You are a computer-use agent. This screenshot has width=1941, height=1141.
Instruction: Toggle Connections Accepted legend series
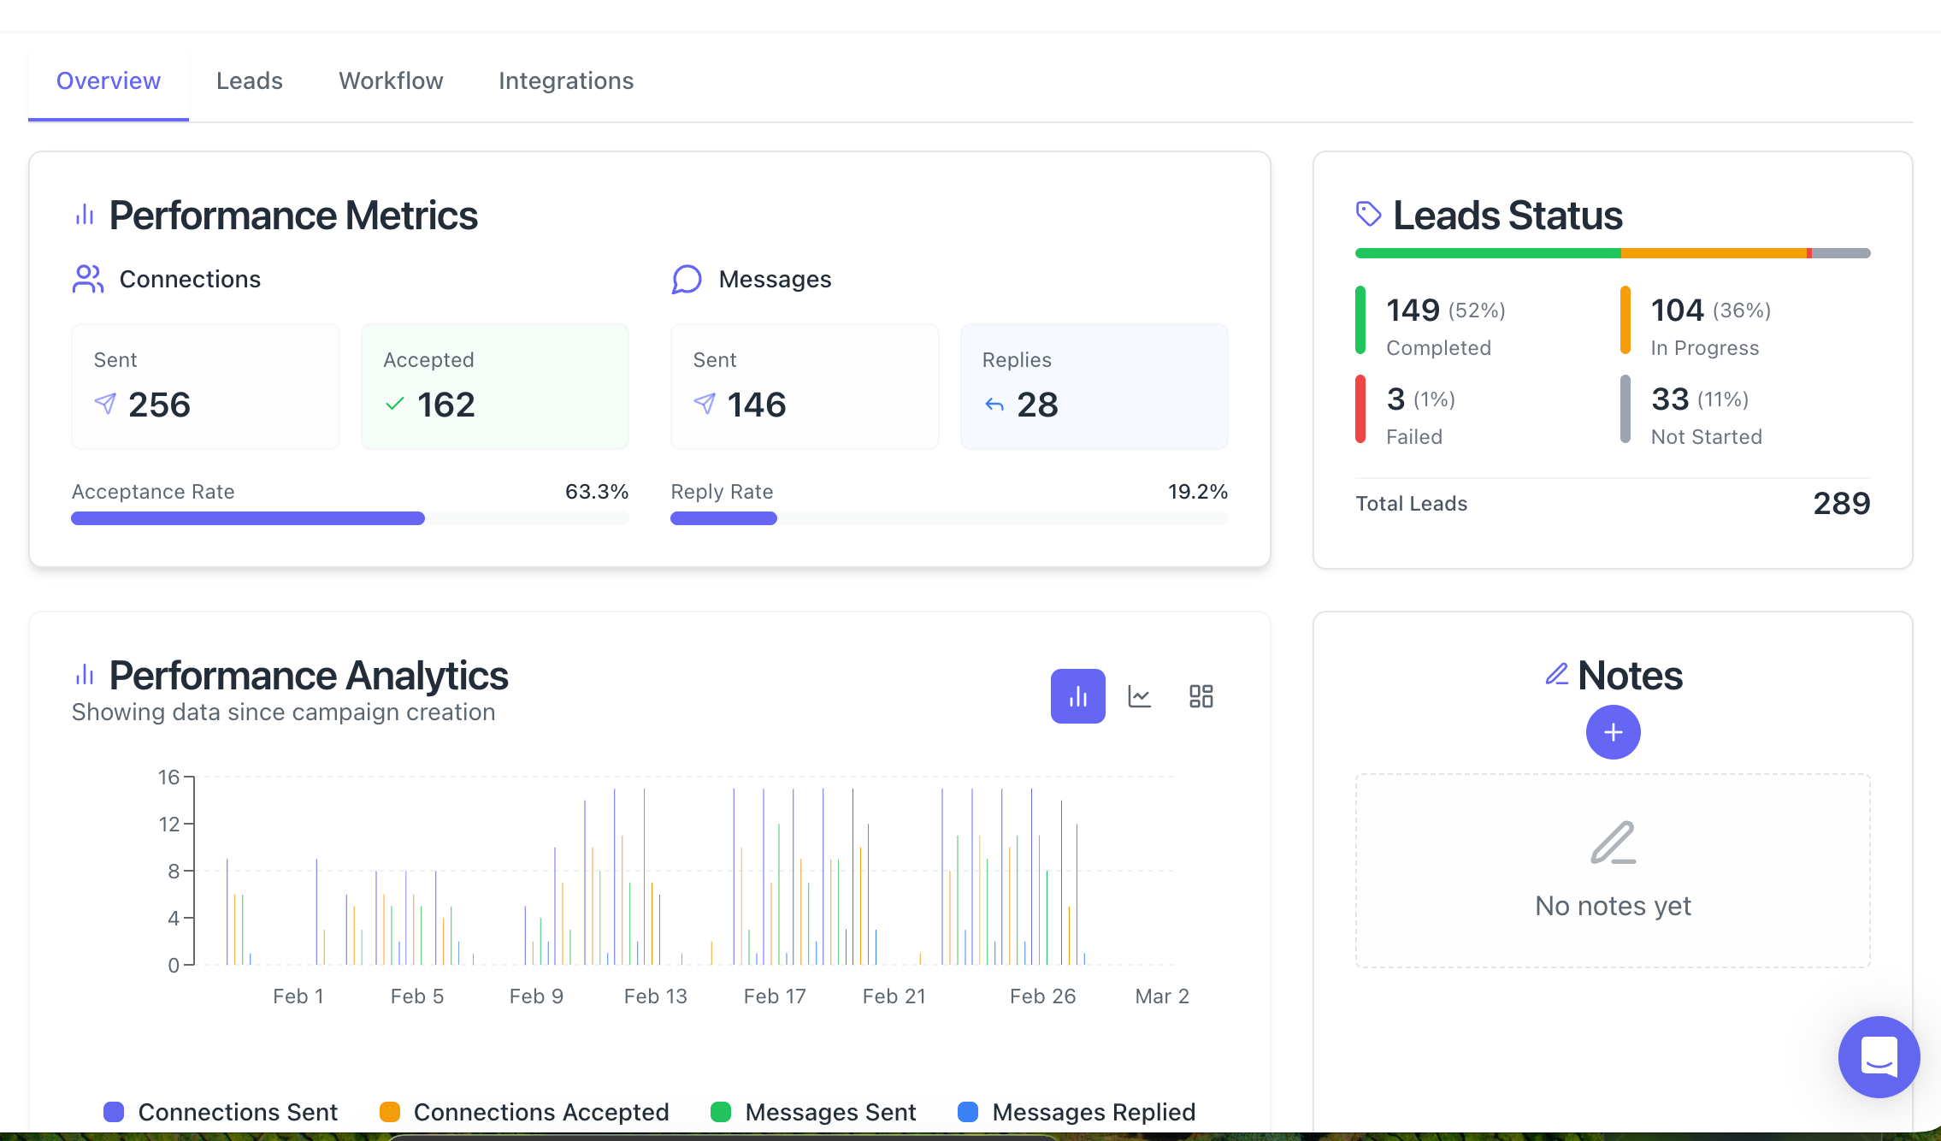coord(524,1112)
